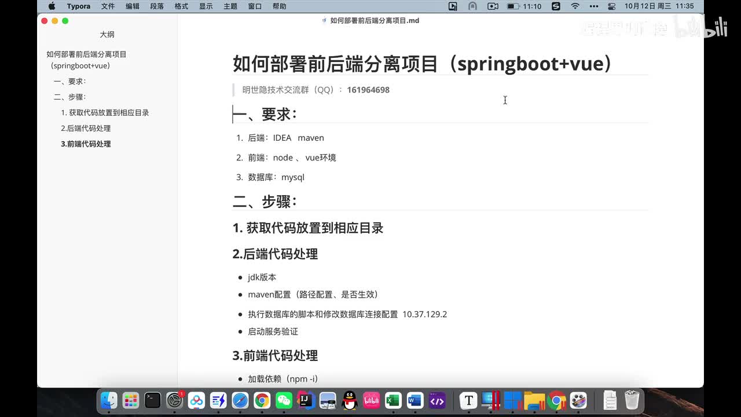
Task: Open the Trash in the dock
Action: (x=632, y=400)
